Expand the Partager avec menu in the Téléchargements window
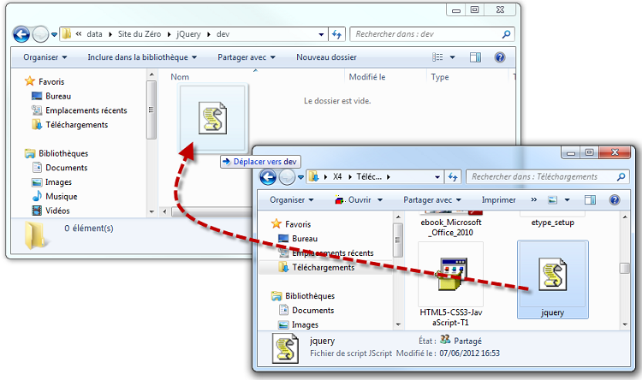The height and width of the screenshot is (380, 642). 431,200
